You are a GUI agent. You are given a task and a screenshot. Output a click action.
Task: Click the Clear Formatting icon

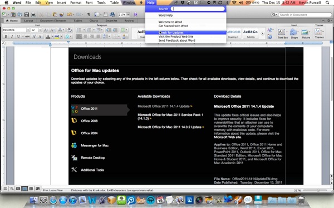[70, 30]
